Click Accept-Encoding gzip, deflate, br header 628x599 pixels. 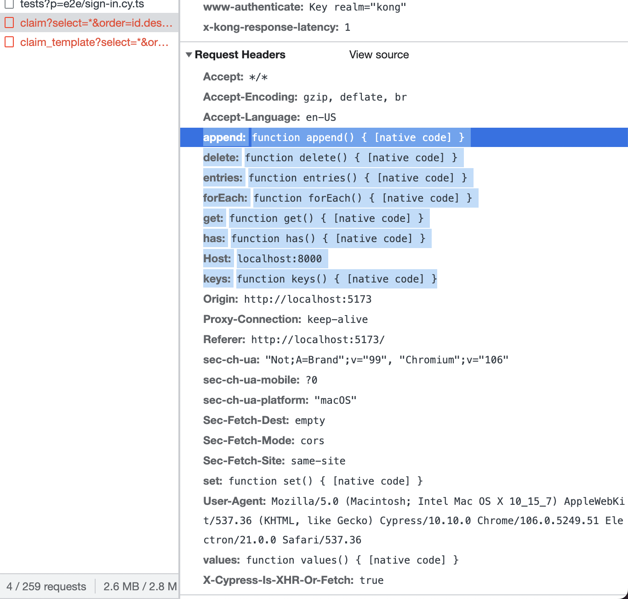point(305,97)
